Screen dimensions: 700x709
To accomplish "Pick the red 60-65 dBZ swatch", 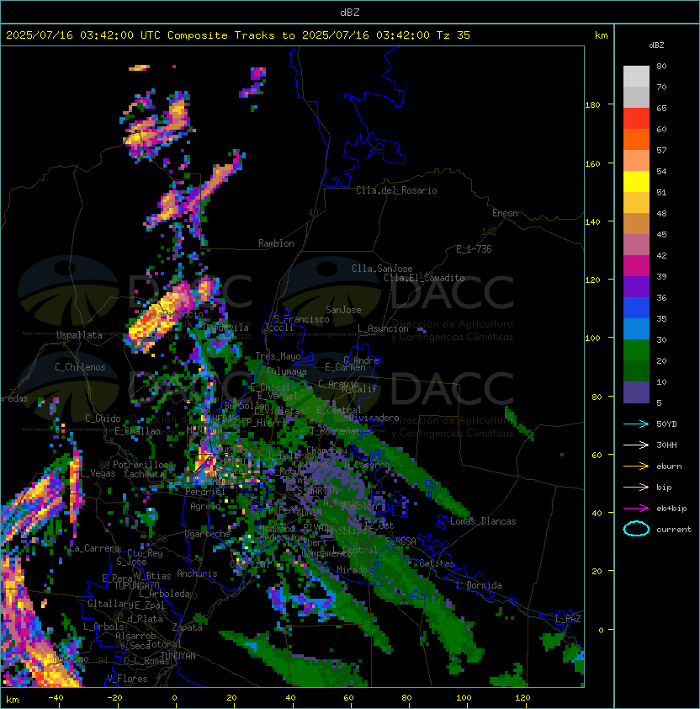I will (x=636, y=119).
